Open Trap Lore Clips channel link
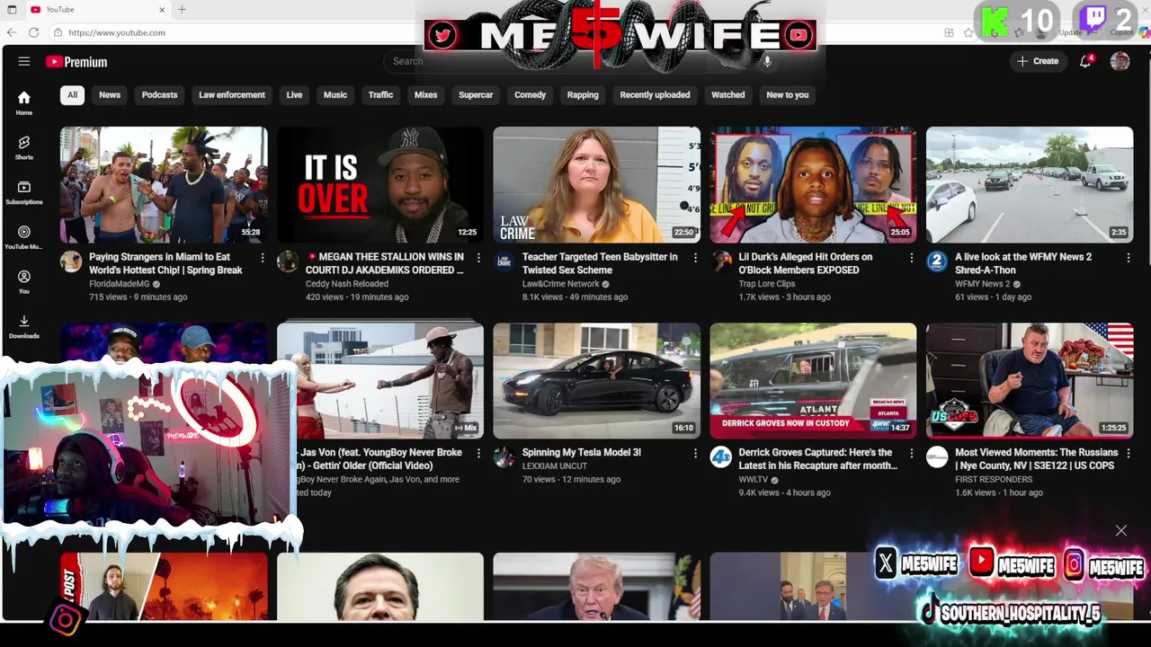Image resolution: width=1151 pixels, height=647 pixels. point(767,284)
